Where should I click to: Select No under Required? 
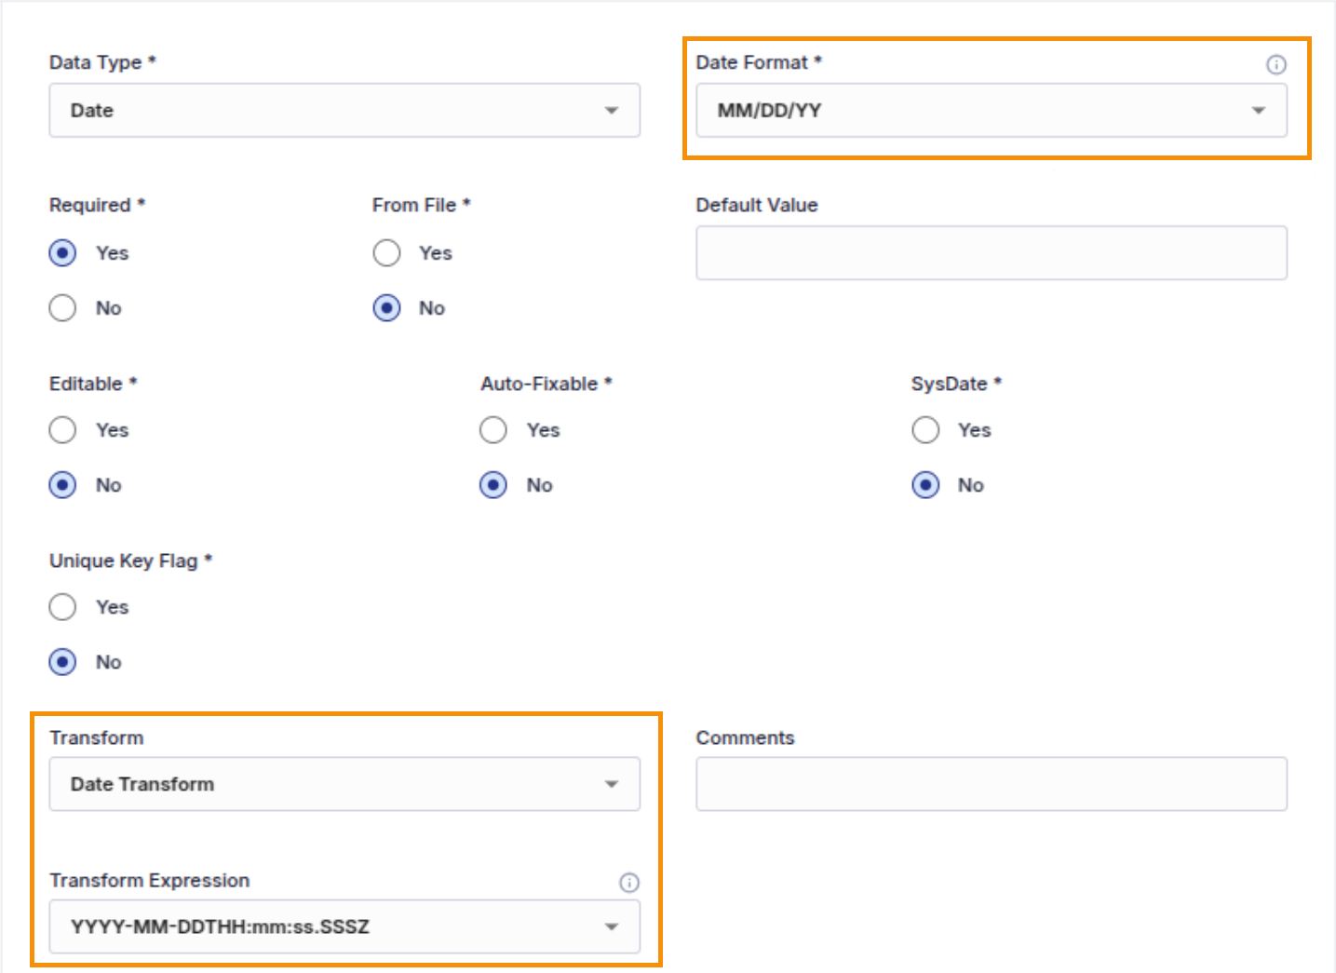[x=62, y=308]
